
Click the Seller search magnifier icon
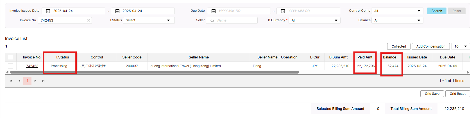212,20
